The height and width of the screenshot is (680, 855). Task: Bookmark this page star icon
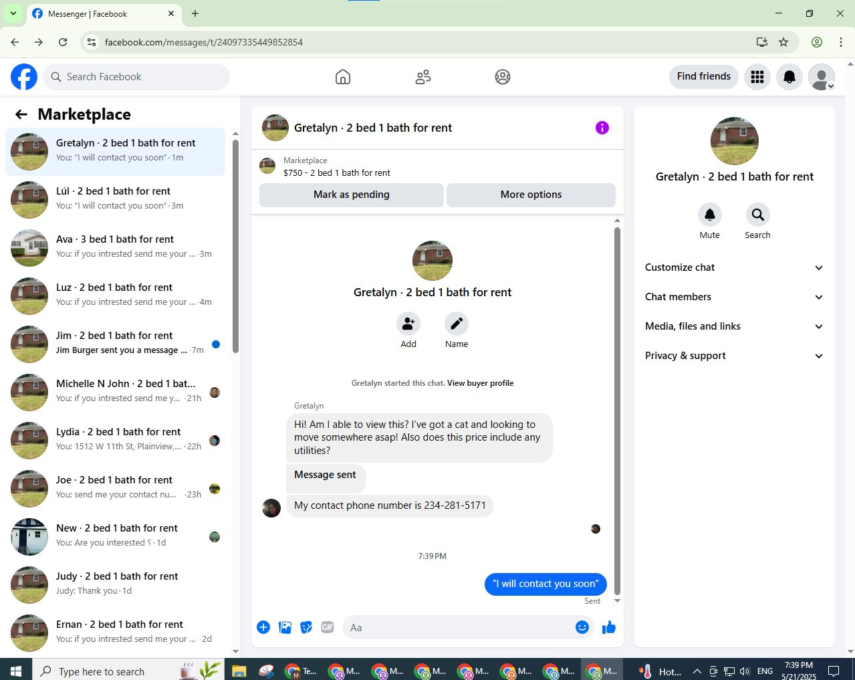[x=783, y=42]
